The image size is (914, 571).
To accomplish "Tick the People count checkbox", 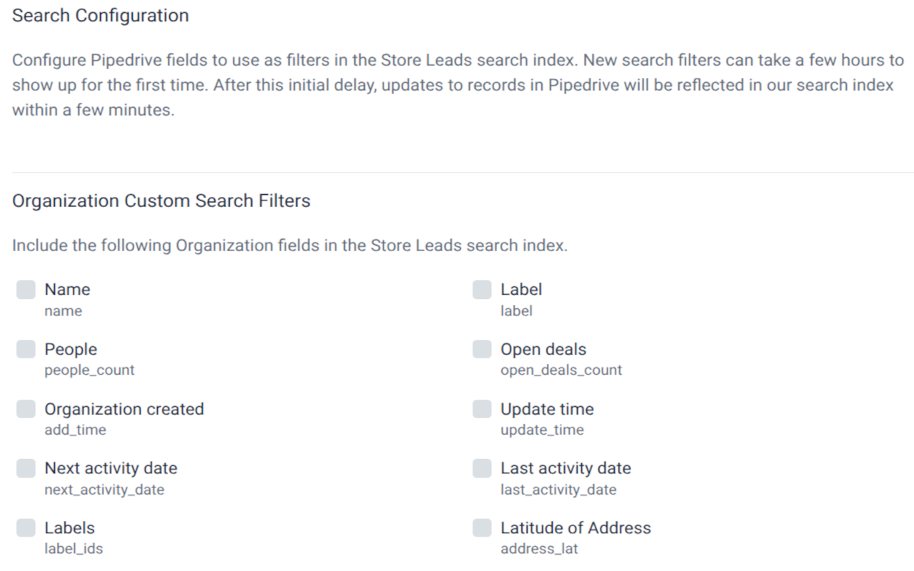I will point(26,349).
